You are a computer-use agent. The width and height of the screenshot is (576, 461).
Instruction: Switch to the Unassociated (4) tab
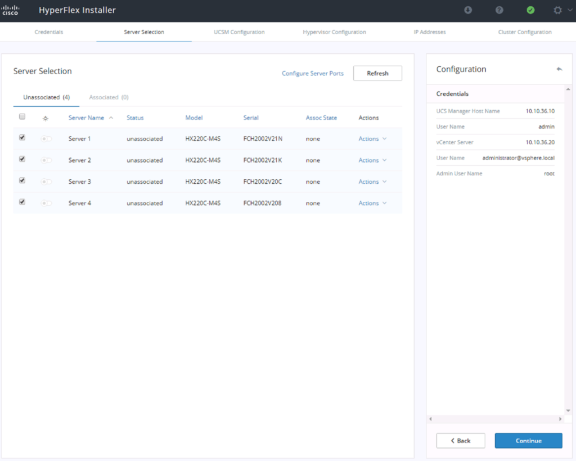coord(46,97)
